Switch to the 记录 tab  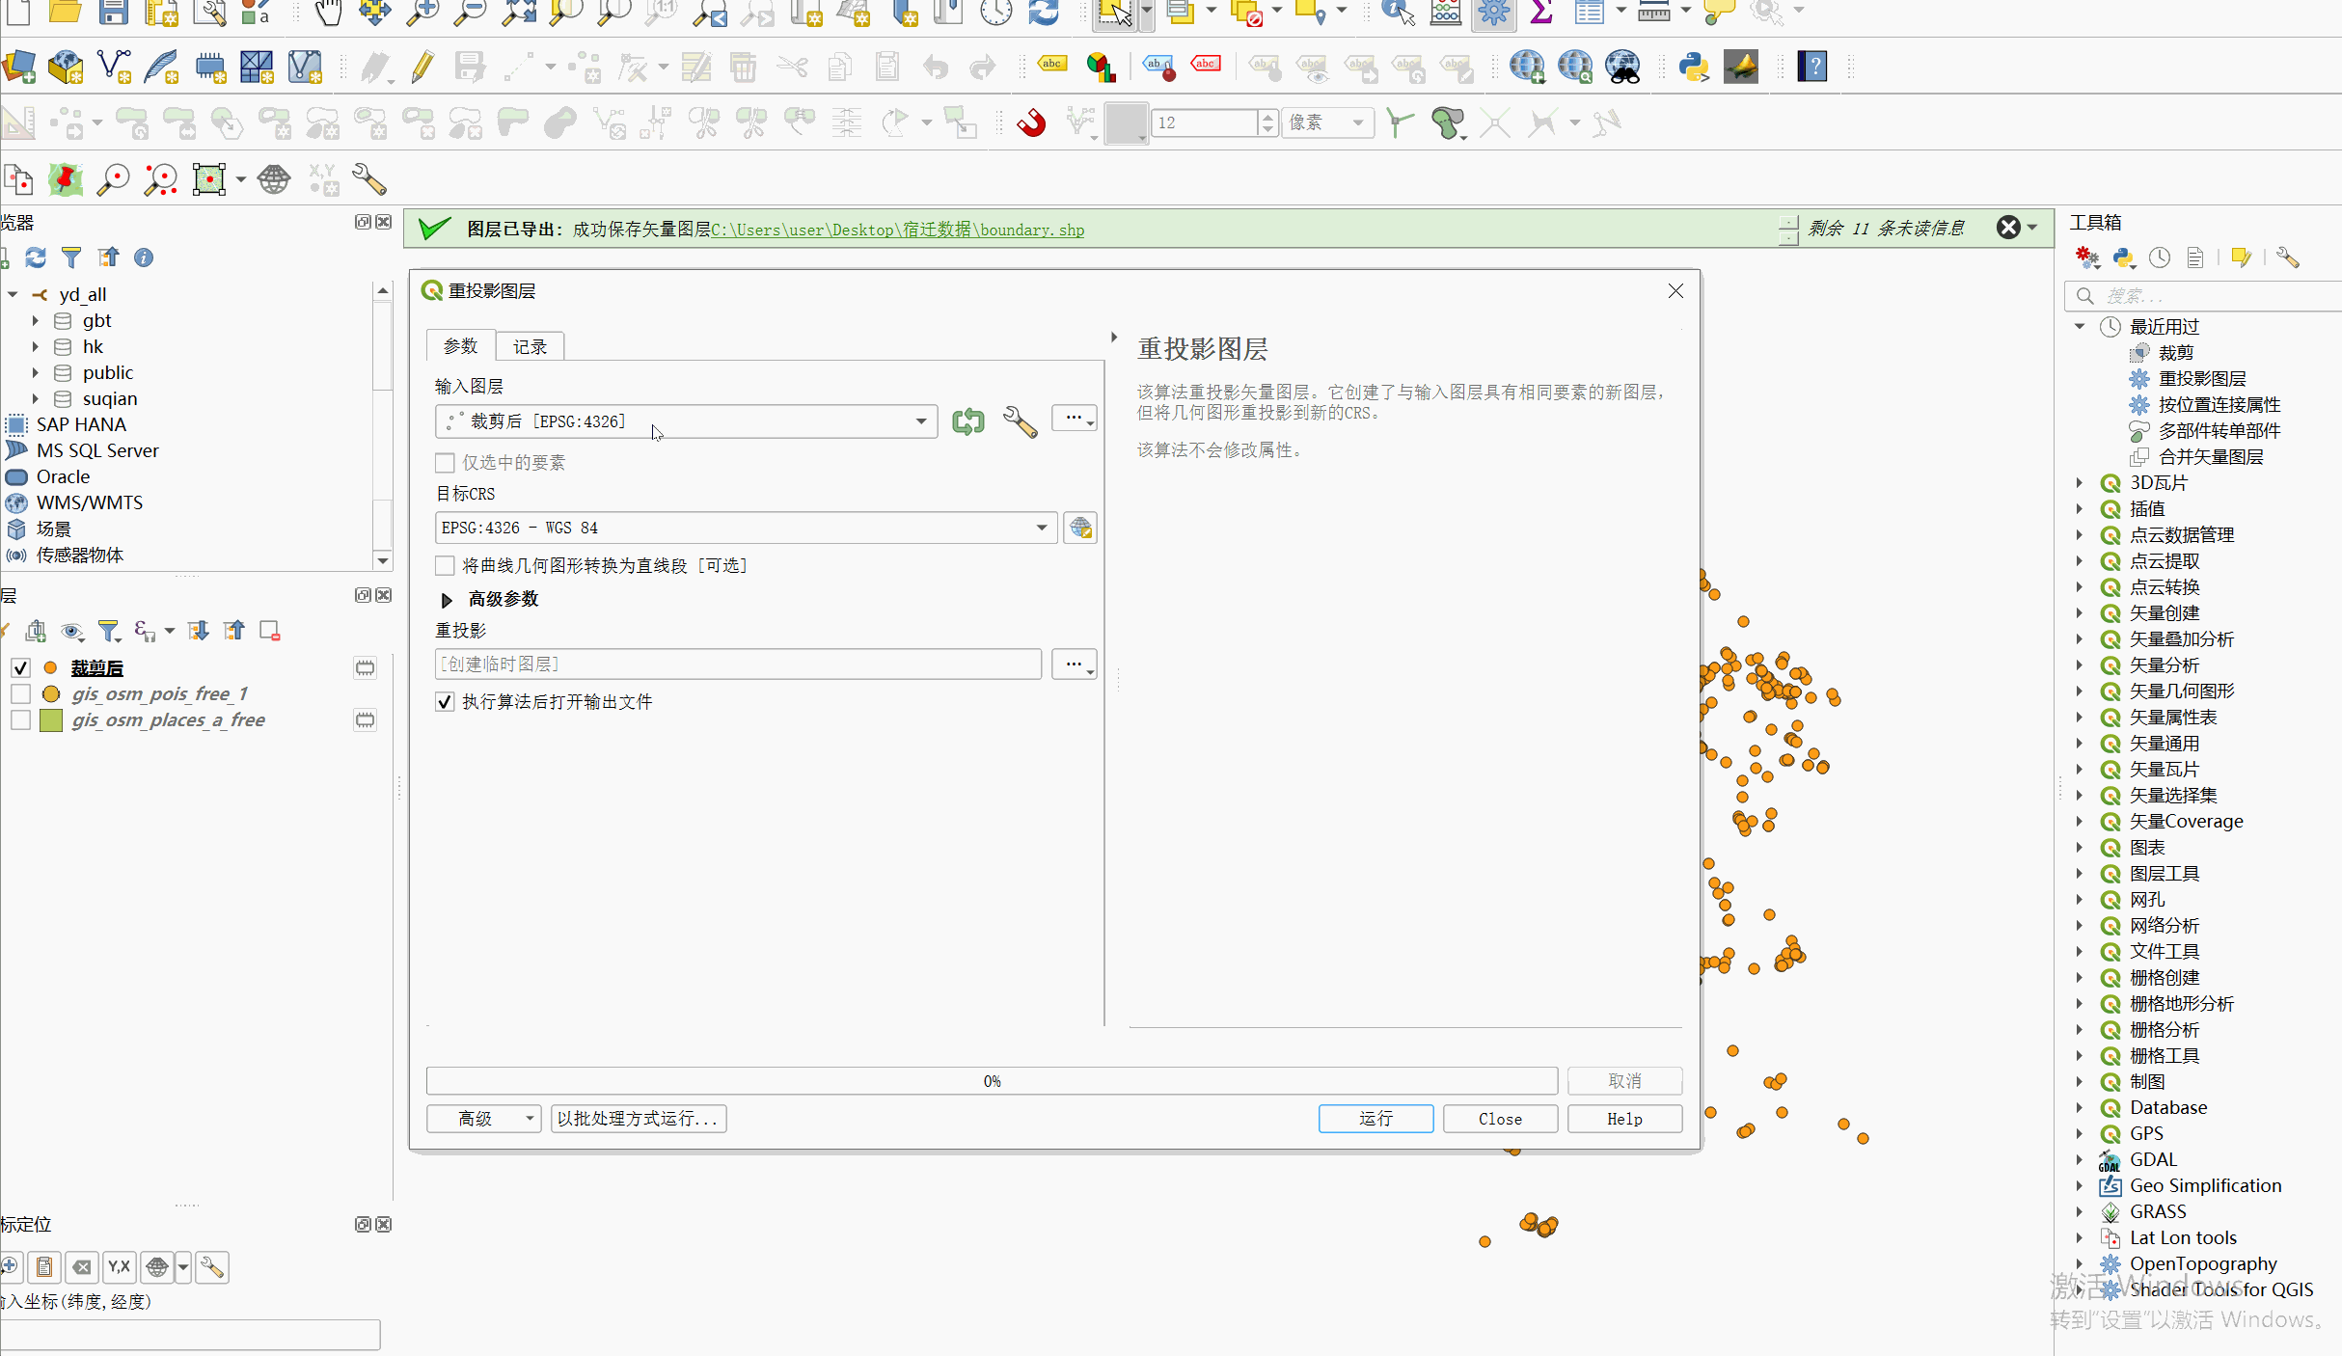pyautogui.click(x=529, y=345)
